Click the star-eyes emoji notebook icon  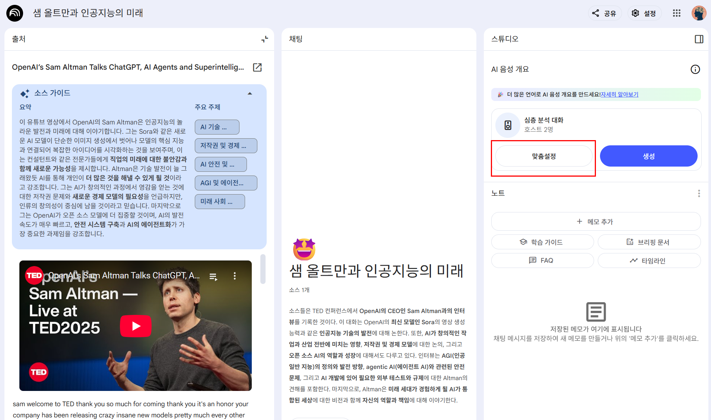pyautogui.click(x=304, y=249)
